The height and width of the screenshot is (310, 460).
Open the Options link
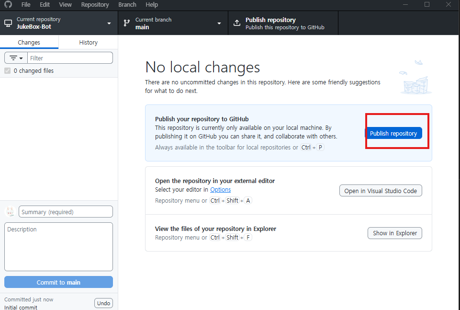pyautogui.click(x=221, y=190)
